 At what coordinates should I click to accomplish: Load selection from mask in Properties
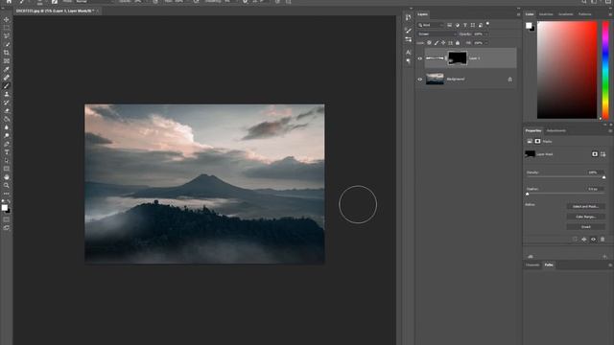(575, 240)
